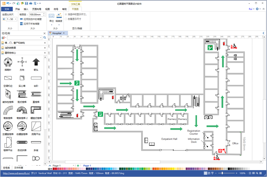Pick the black arrow (箭头) symbol
Image resolution: width=267 pixels, height=177 pixels.
pos(36,62)
